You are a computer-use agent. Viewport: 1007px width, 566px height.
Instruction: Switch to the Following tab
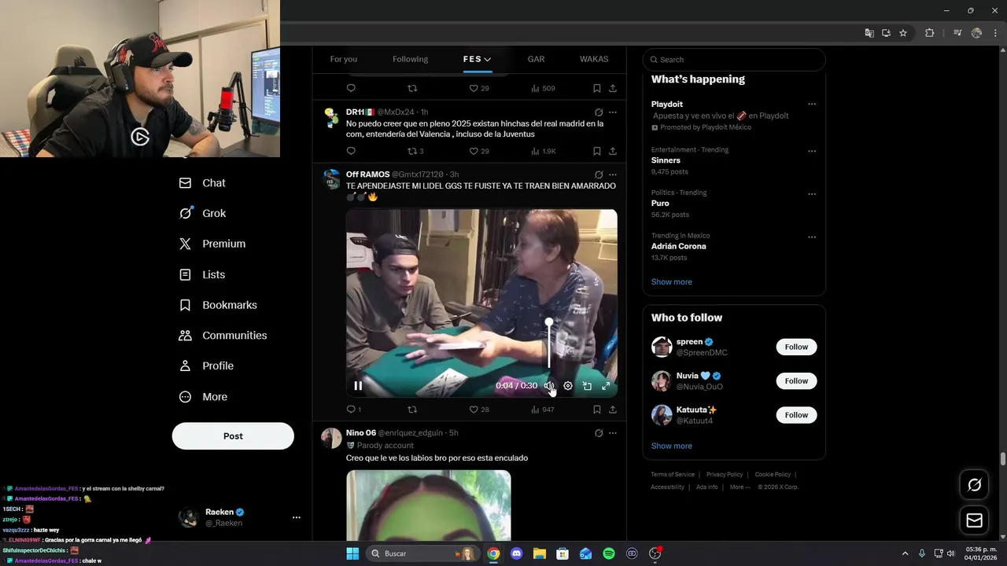click(410, 59)
